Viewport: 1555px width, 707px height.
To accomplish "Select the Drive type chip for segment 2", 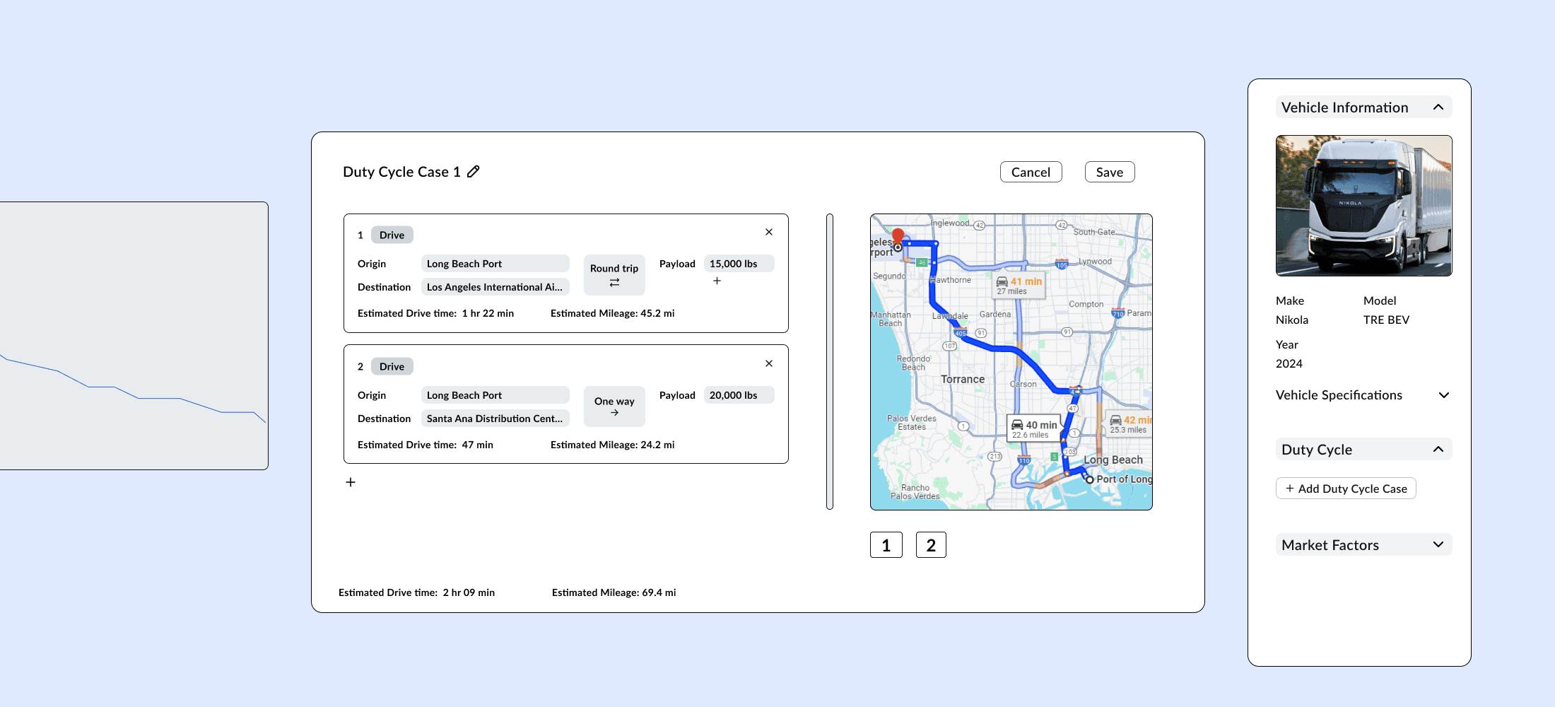I will (392, 366).
